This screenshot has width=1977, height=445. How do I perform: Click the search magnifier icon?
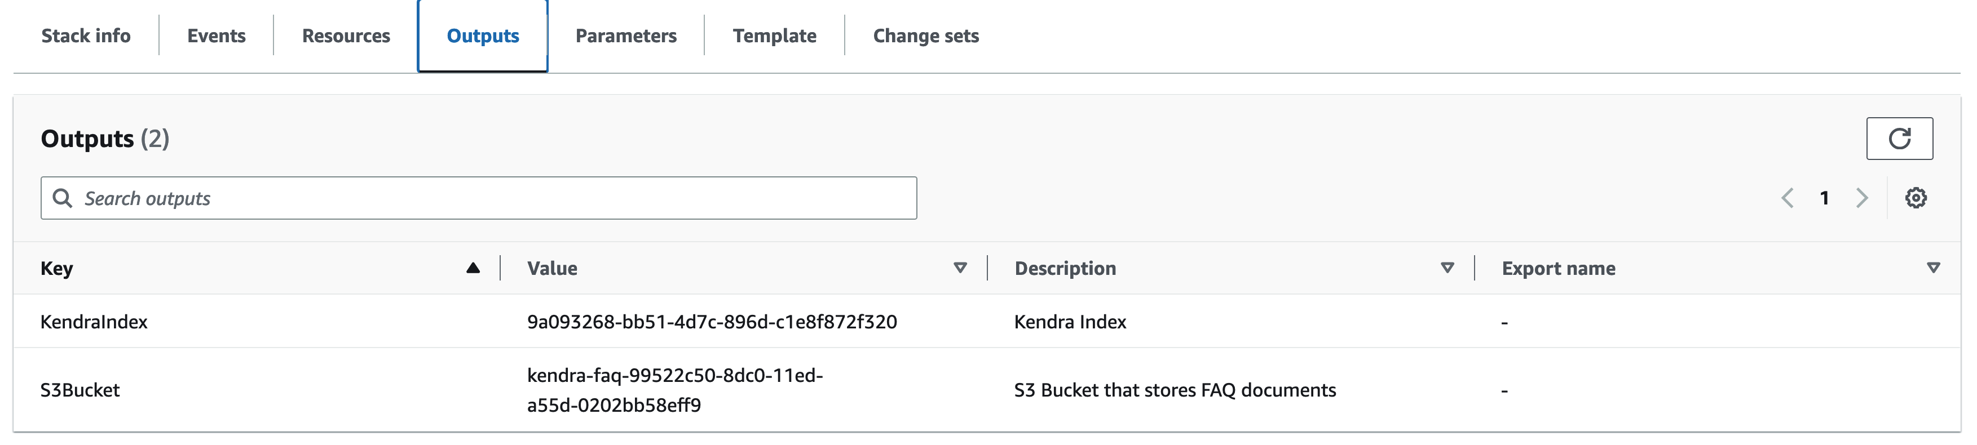tap(62, 198)
